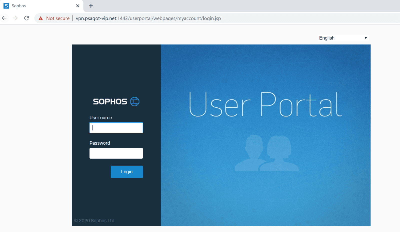
Task: Click the User Portal heading
Action: point(265,104)
